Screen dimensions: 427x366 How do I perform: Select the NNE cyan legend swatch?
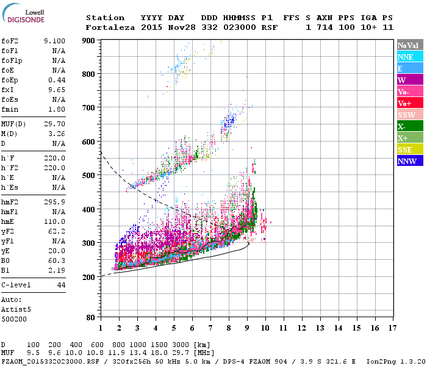(x=410, y=57)
